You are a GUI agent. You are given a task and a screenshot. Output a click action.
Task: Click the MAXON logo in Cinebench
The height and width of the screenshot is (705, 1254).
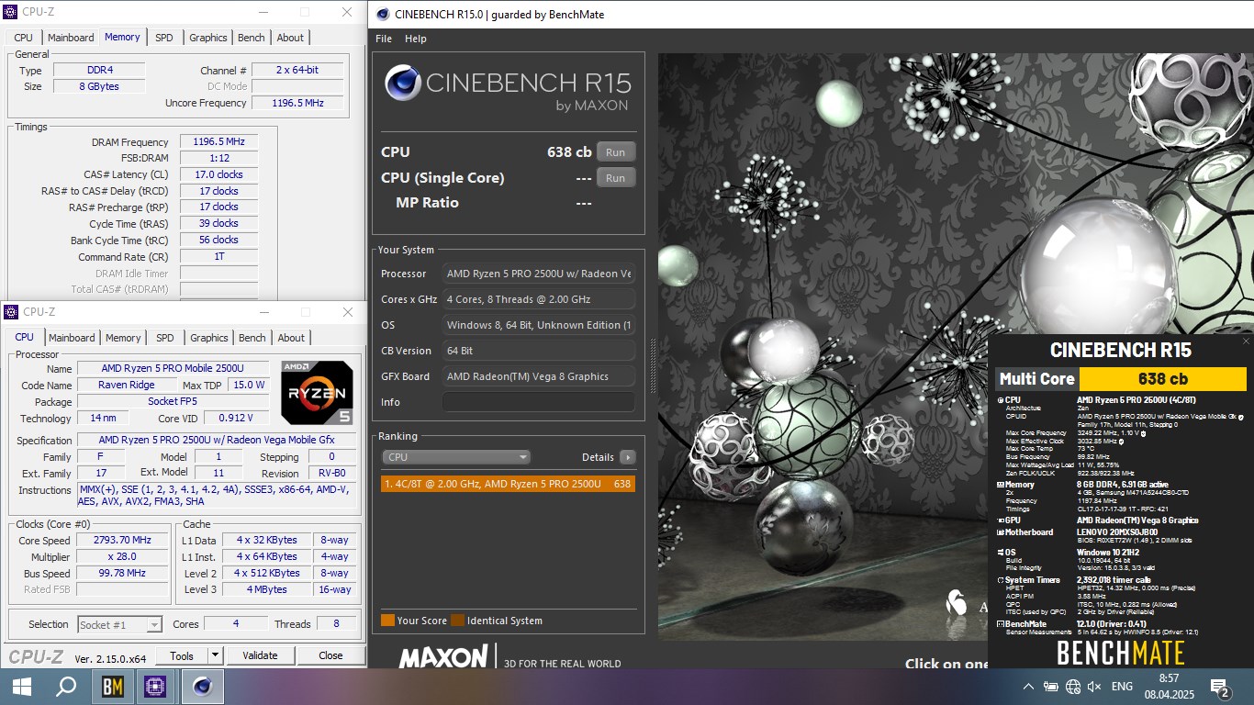[x=443, y=657]
